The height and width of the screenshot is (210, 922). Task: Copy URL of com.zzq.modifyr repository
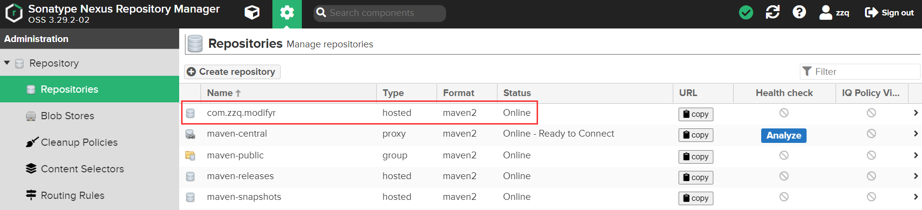696,114
